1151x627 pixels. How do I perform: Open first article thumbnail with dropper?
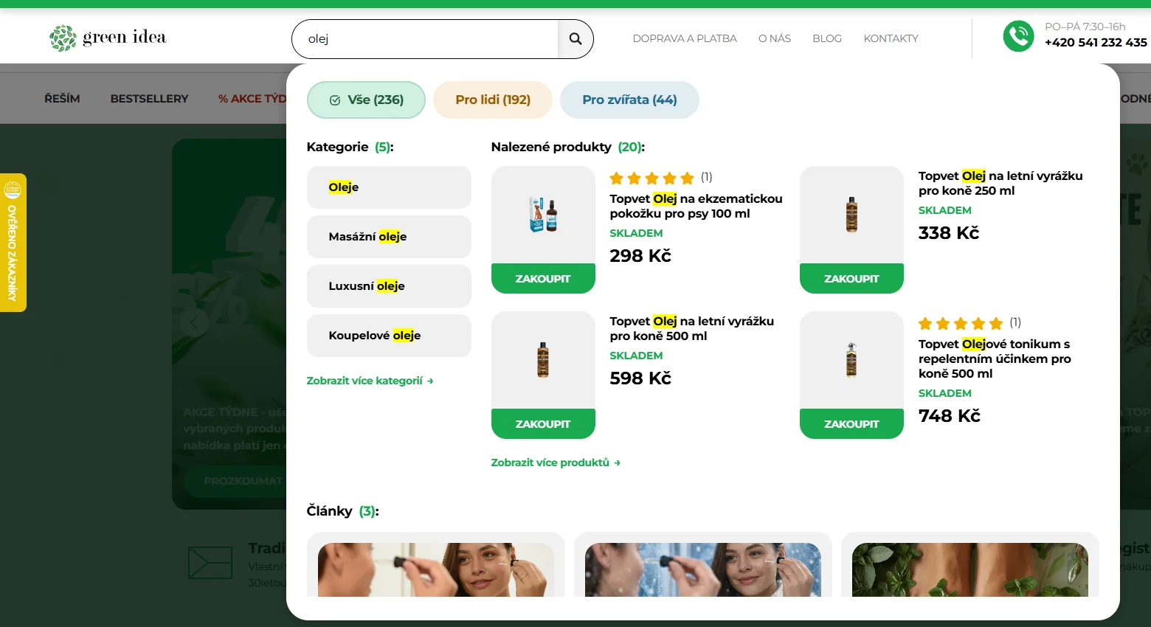(x=436, y=569)
